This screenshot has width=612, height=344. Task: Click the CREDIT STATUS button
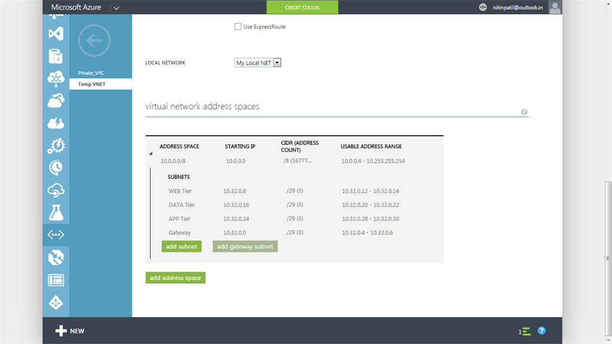click(x=302, y=7)
